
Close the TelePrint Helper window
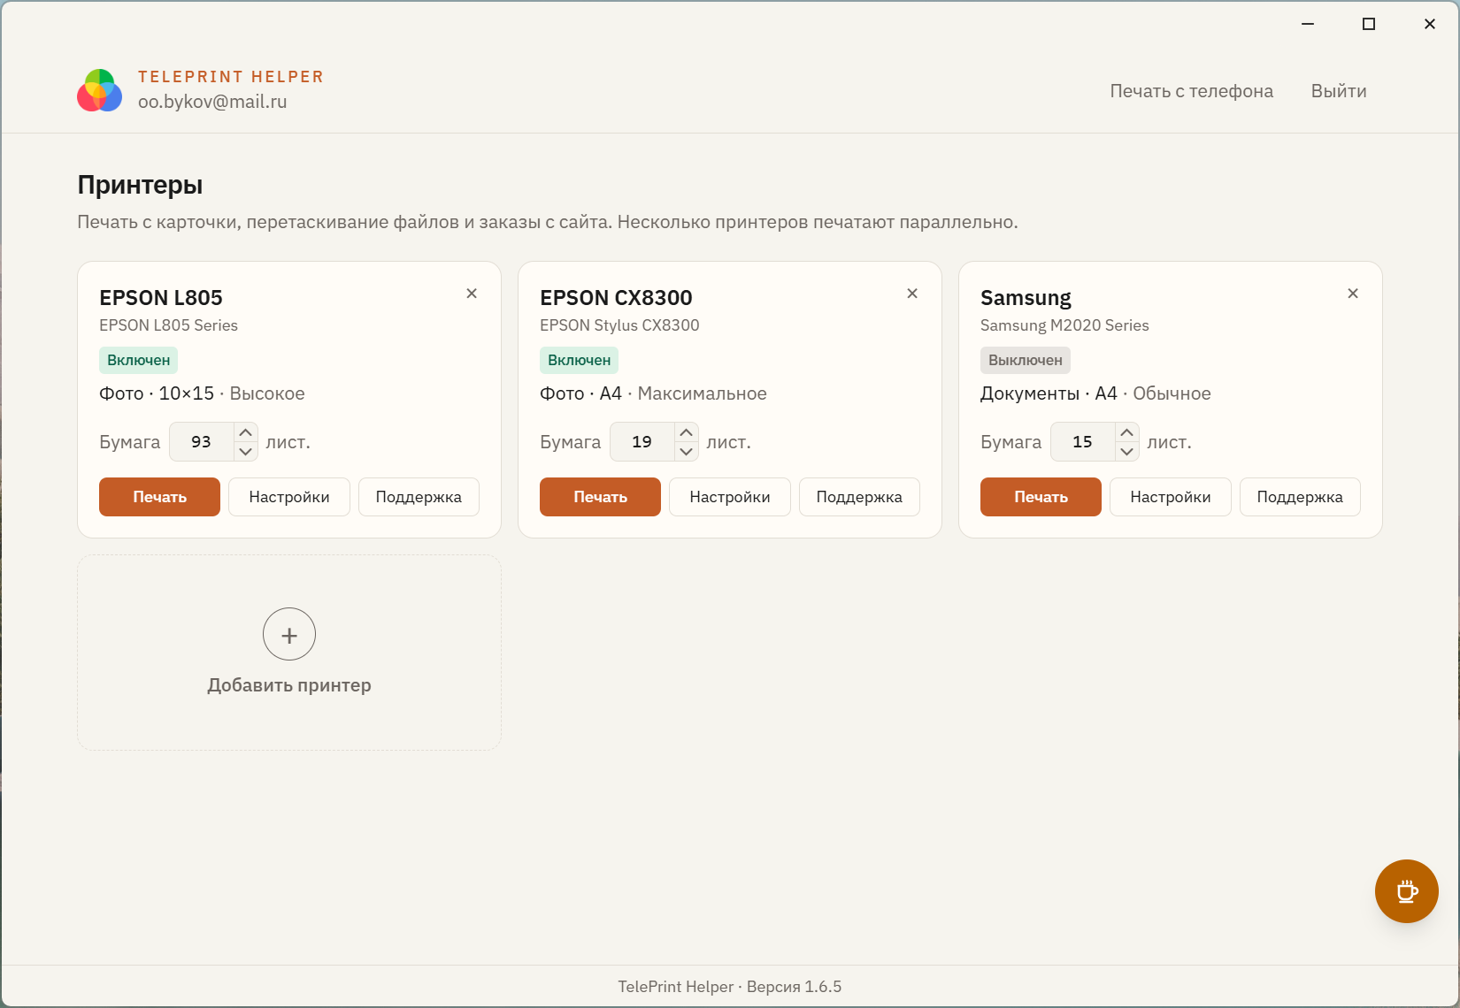click(x=1430, y=24)
